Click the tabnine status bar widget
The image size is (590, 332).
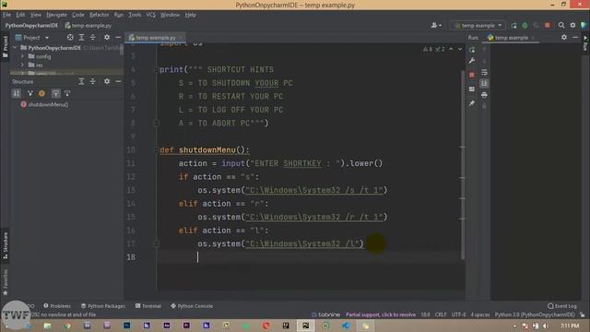click(x=325, y=314)
